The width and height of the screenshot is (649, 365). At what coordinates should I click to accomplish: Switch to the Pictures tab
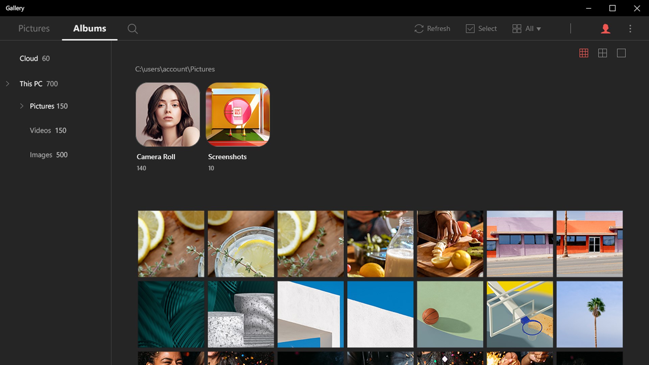pos(34,28)
